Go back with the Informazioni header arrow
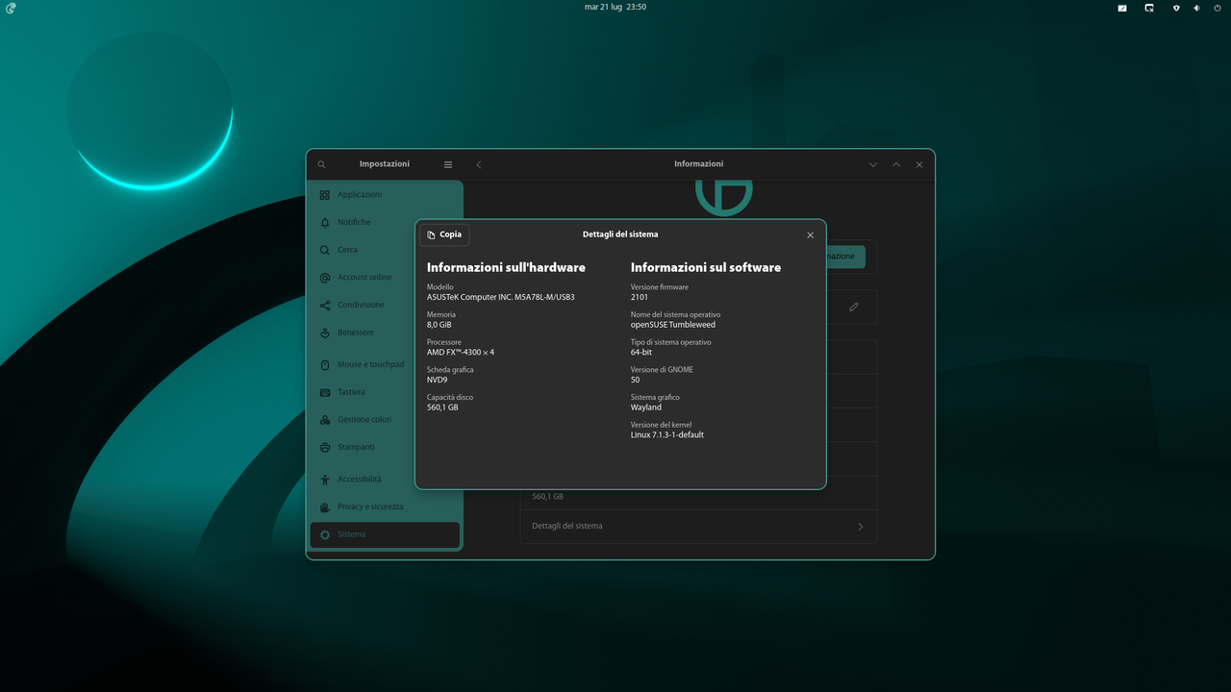The image size is (1231, 692). coord(479,164)
